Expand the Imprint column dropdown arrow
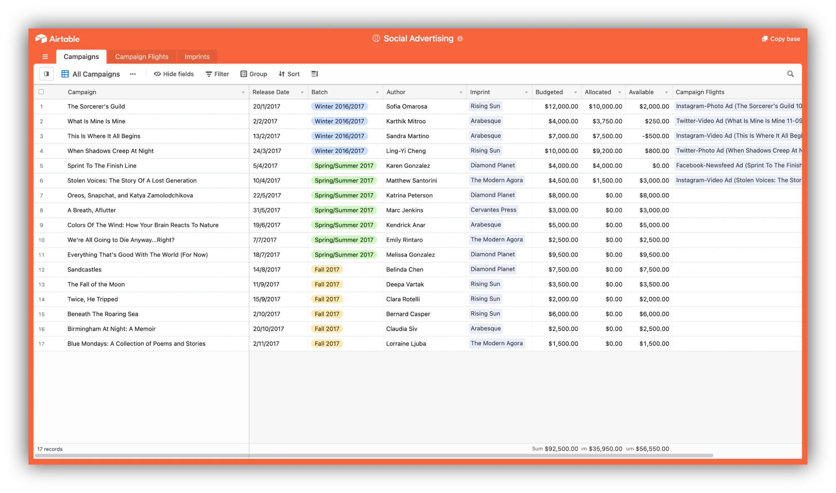 pos(526,92)
